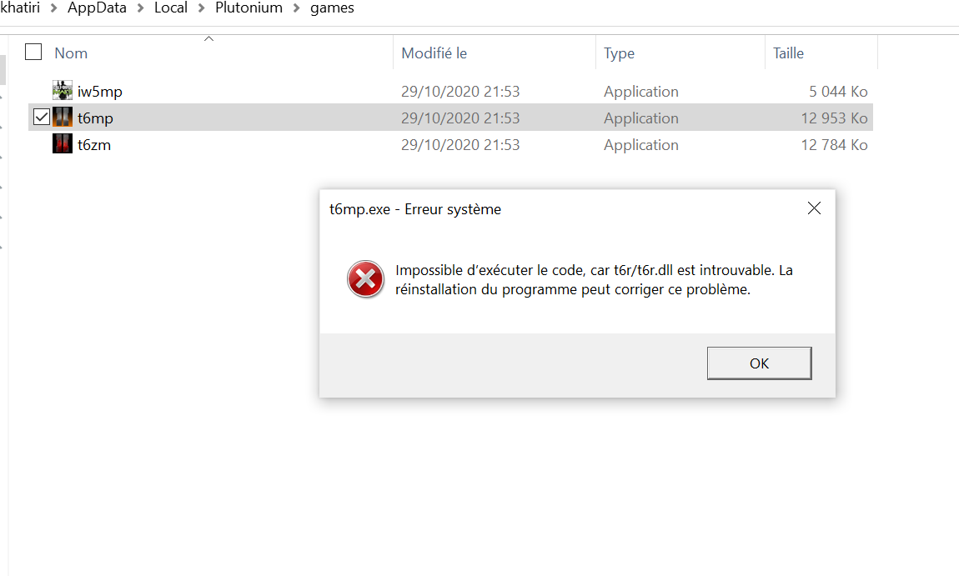Select the t6zm file name

point(94,144)
